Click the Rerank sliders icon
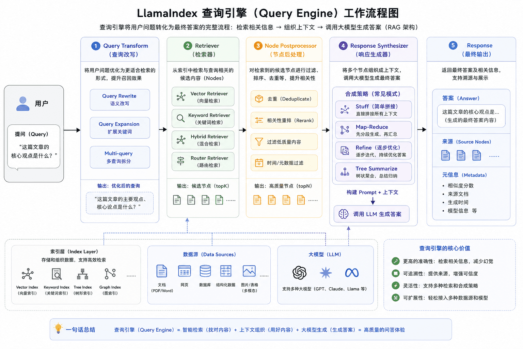 tap(259, 120)
